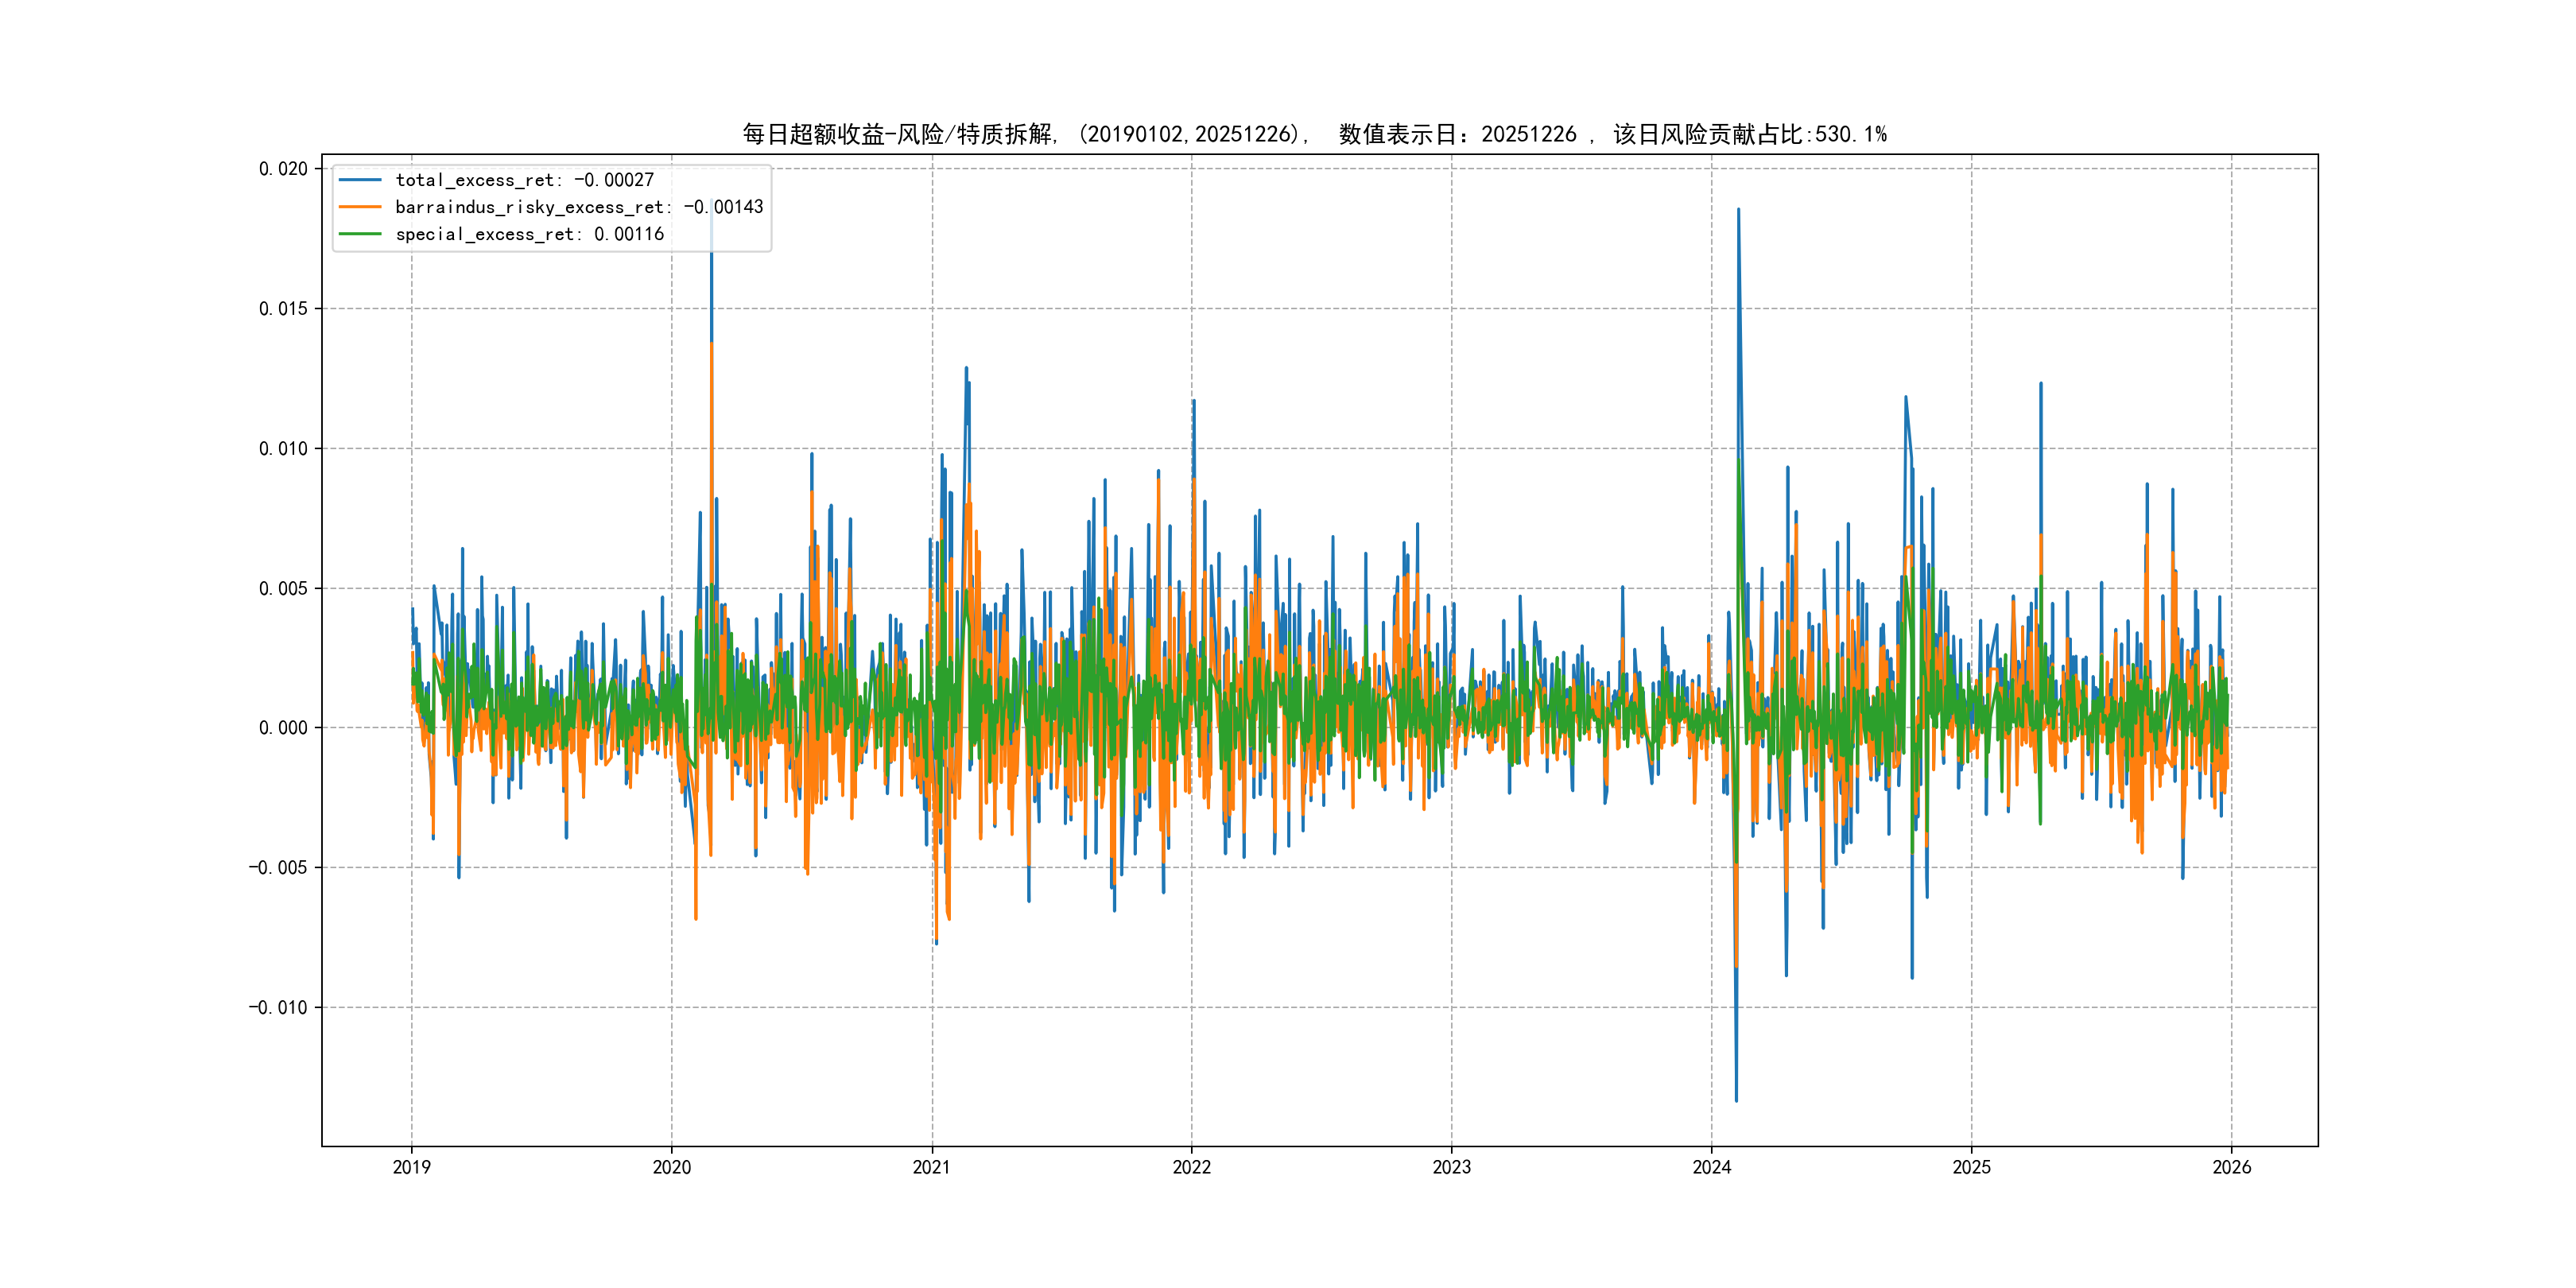This screenshot has width=2576, height=1288.
Task: Click the 2026 x-axis tick label
Action: tap(2231, 1167)
